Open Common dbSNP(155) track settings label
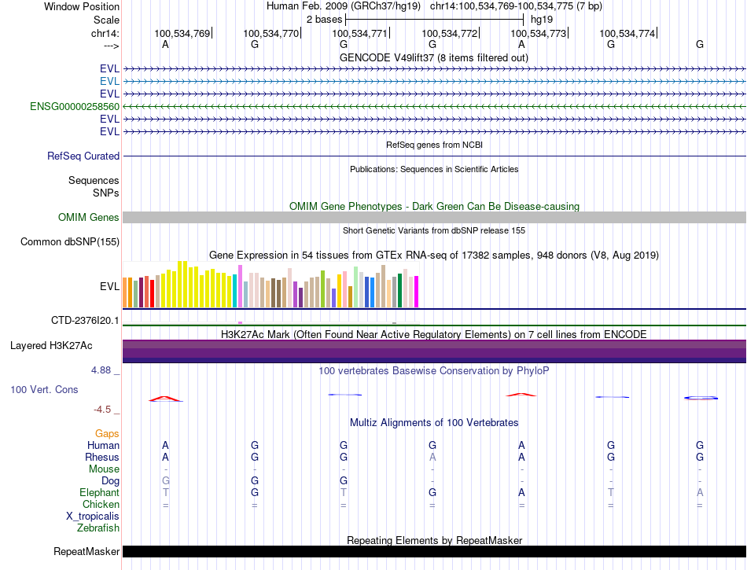The image size is (747, 570). point(70,241)
